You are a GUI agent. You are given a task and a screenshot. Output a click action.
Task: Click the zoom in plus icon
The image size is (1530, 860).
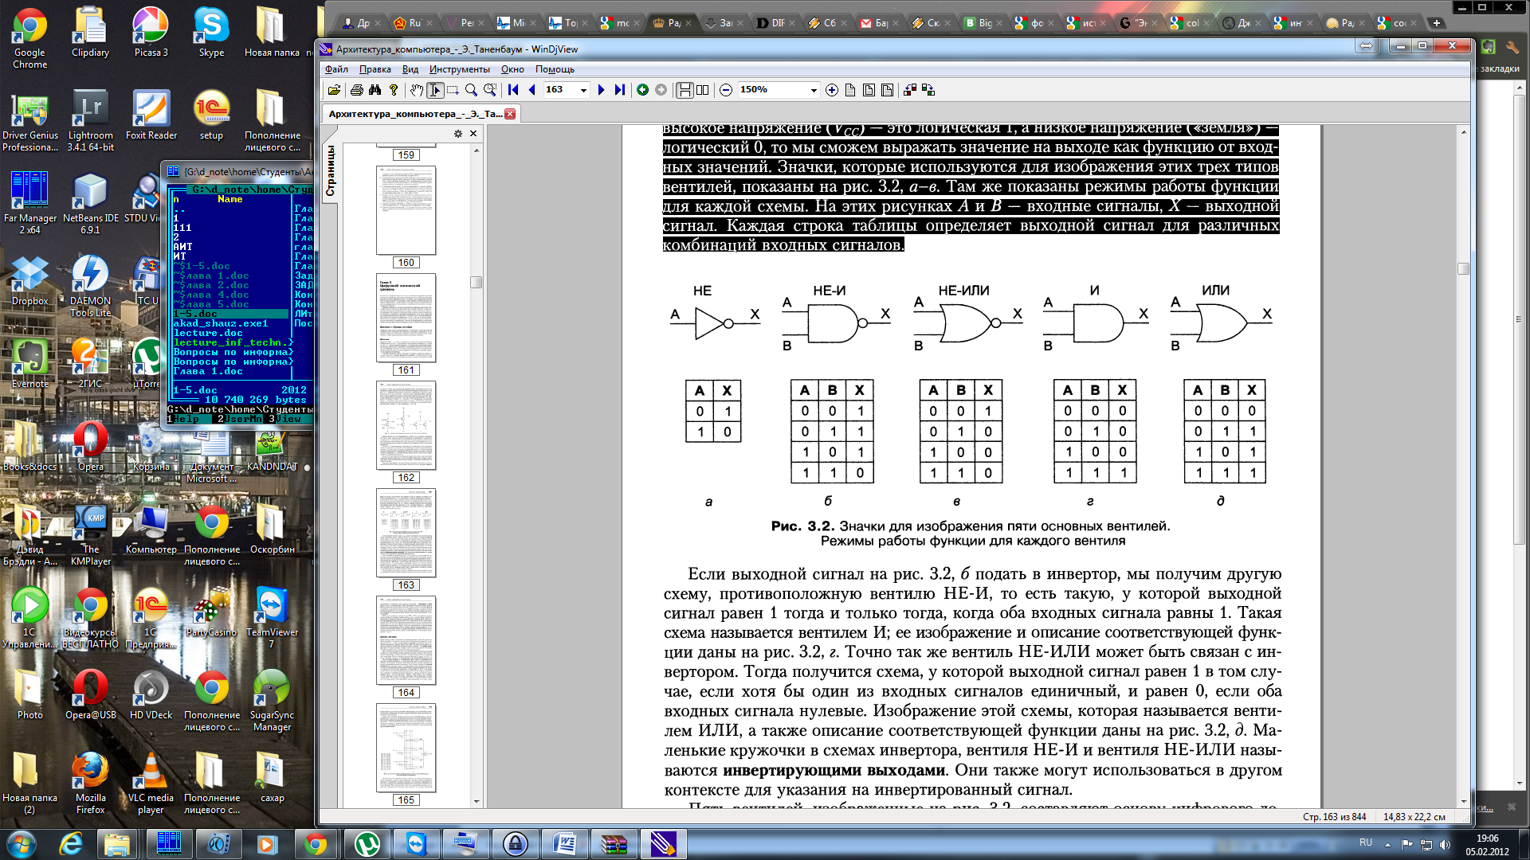coord(832,90)
